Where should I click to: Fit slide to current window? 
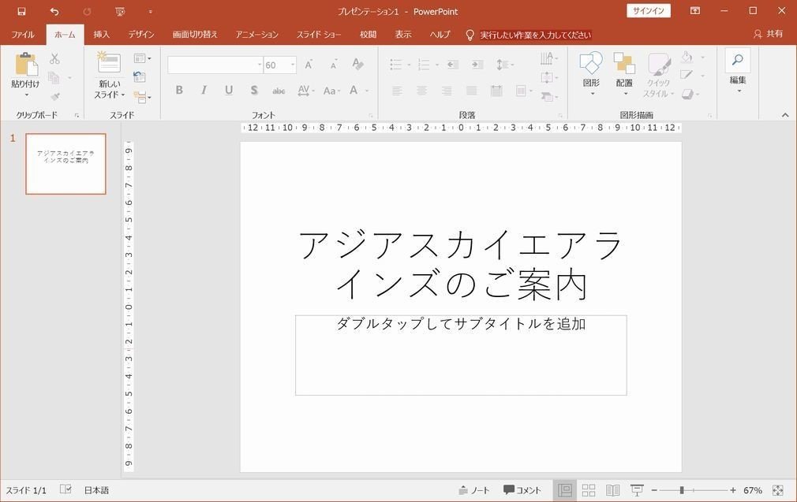tap(778, 490)
